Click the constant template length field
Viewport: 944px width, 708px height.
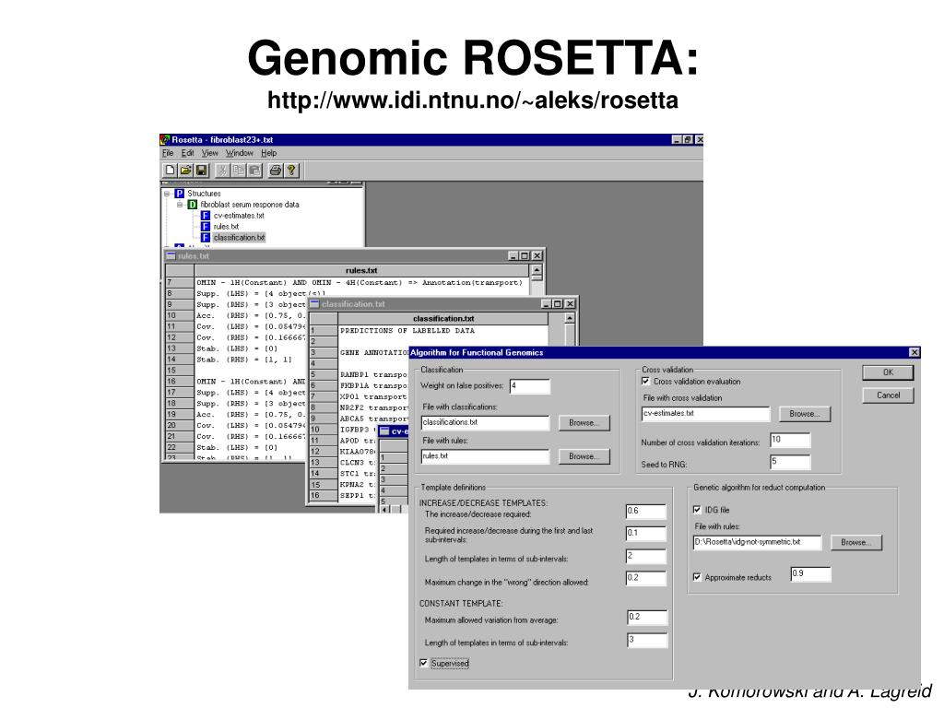(647, 640)
